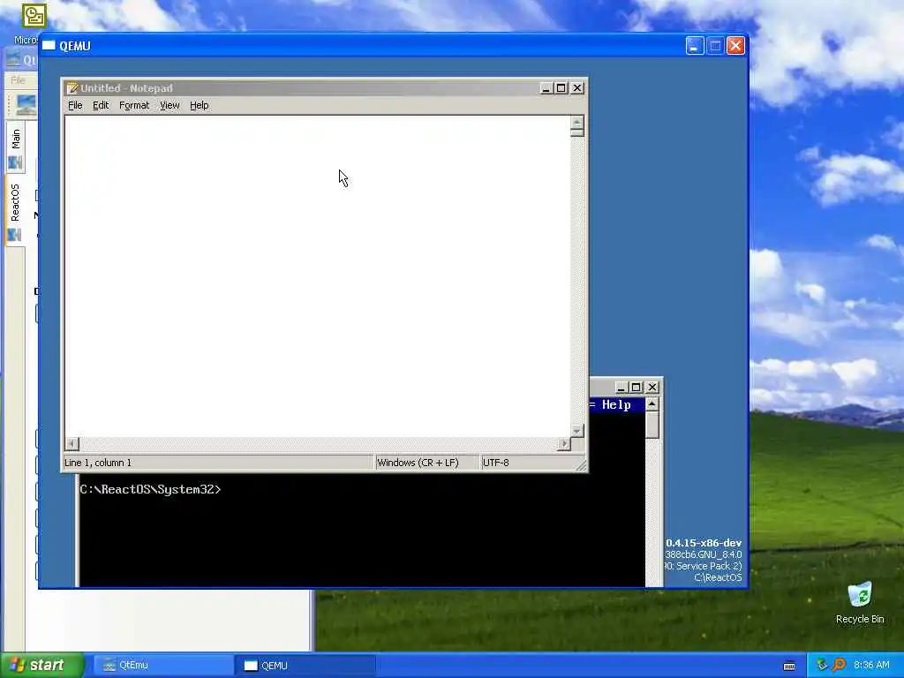904x678 pixels.
Task: Select the Main tab in QtEmu
Action: click(16, 147)
